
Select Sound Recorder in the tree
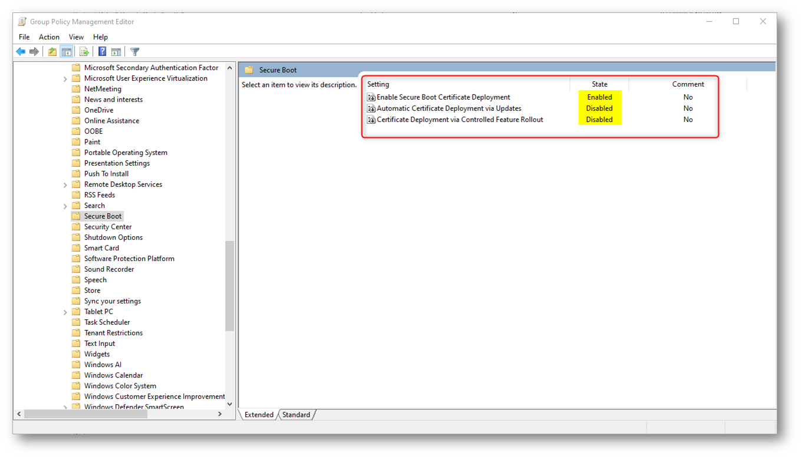[x=109, y=269]
